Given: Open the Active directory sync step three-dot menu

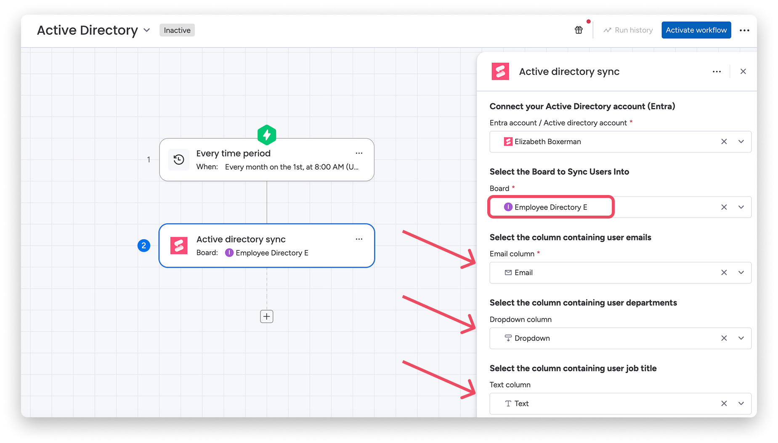Looking at the screenshot, I should (x=359, y=239).
